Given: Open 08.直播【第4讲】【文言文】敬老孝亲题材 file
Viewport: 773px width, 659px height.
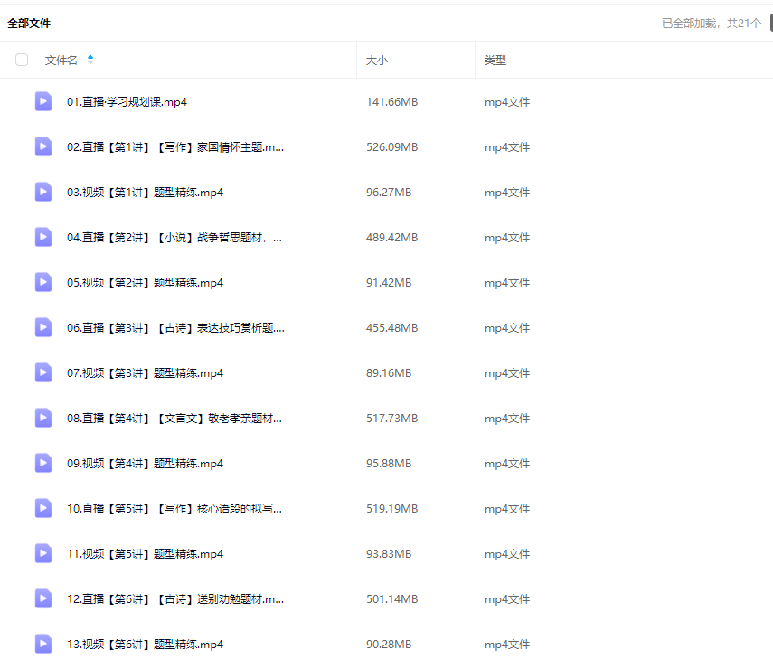Looking at the screenshot, I should pos(174,419).
